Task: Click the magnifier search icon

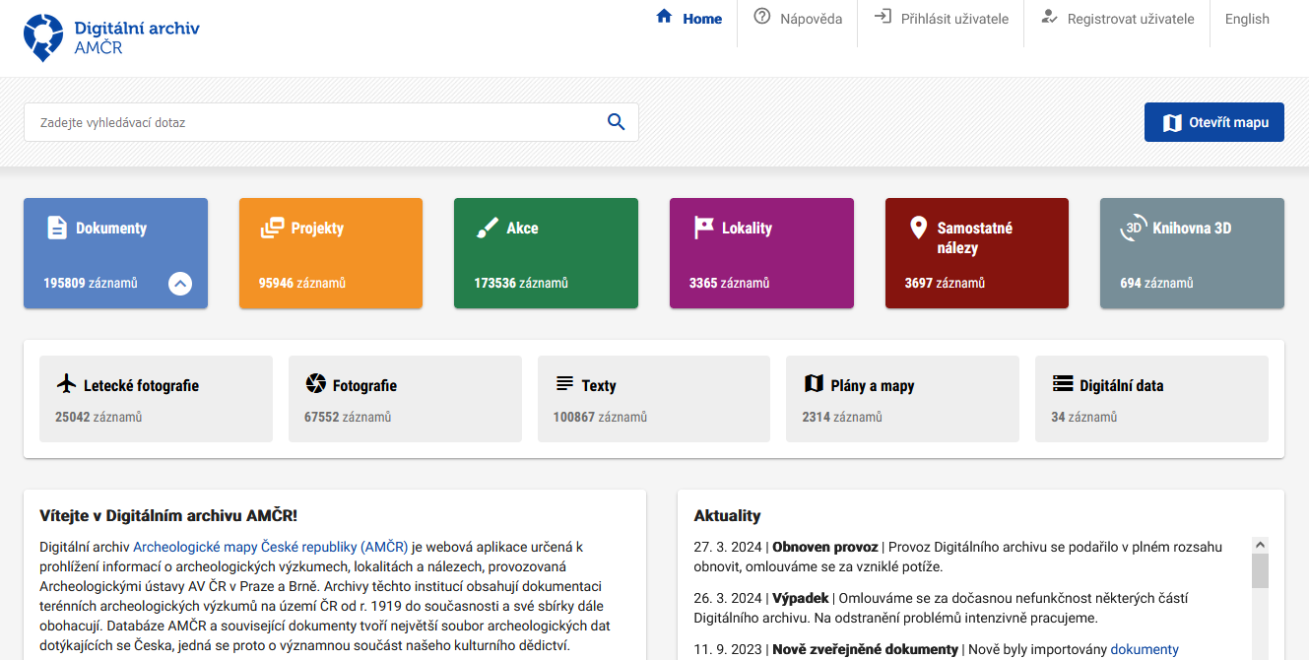Action: 616,122
